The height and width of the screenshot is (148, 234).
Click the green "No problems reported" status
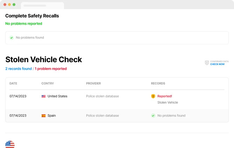click(23, 23)
